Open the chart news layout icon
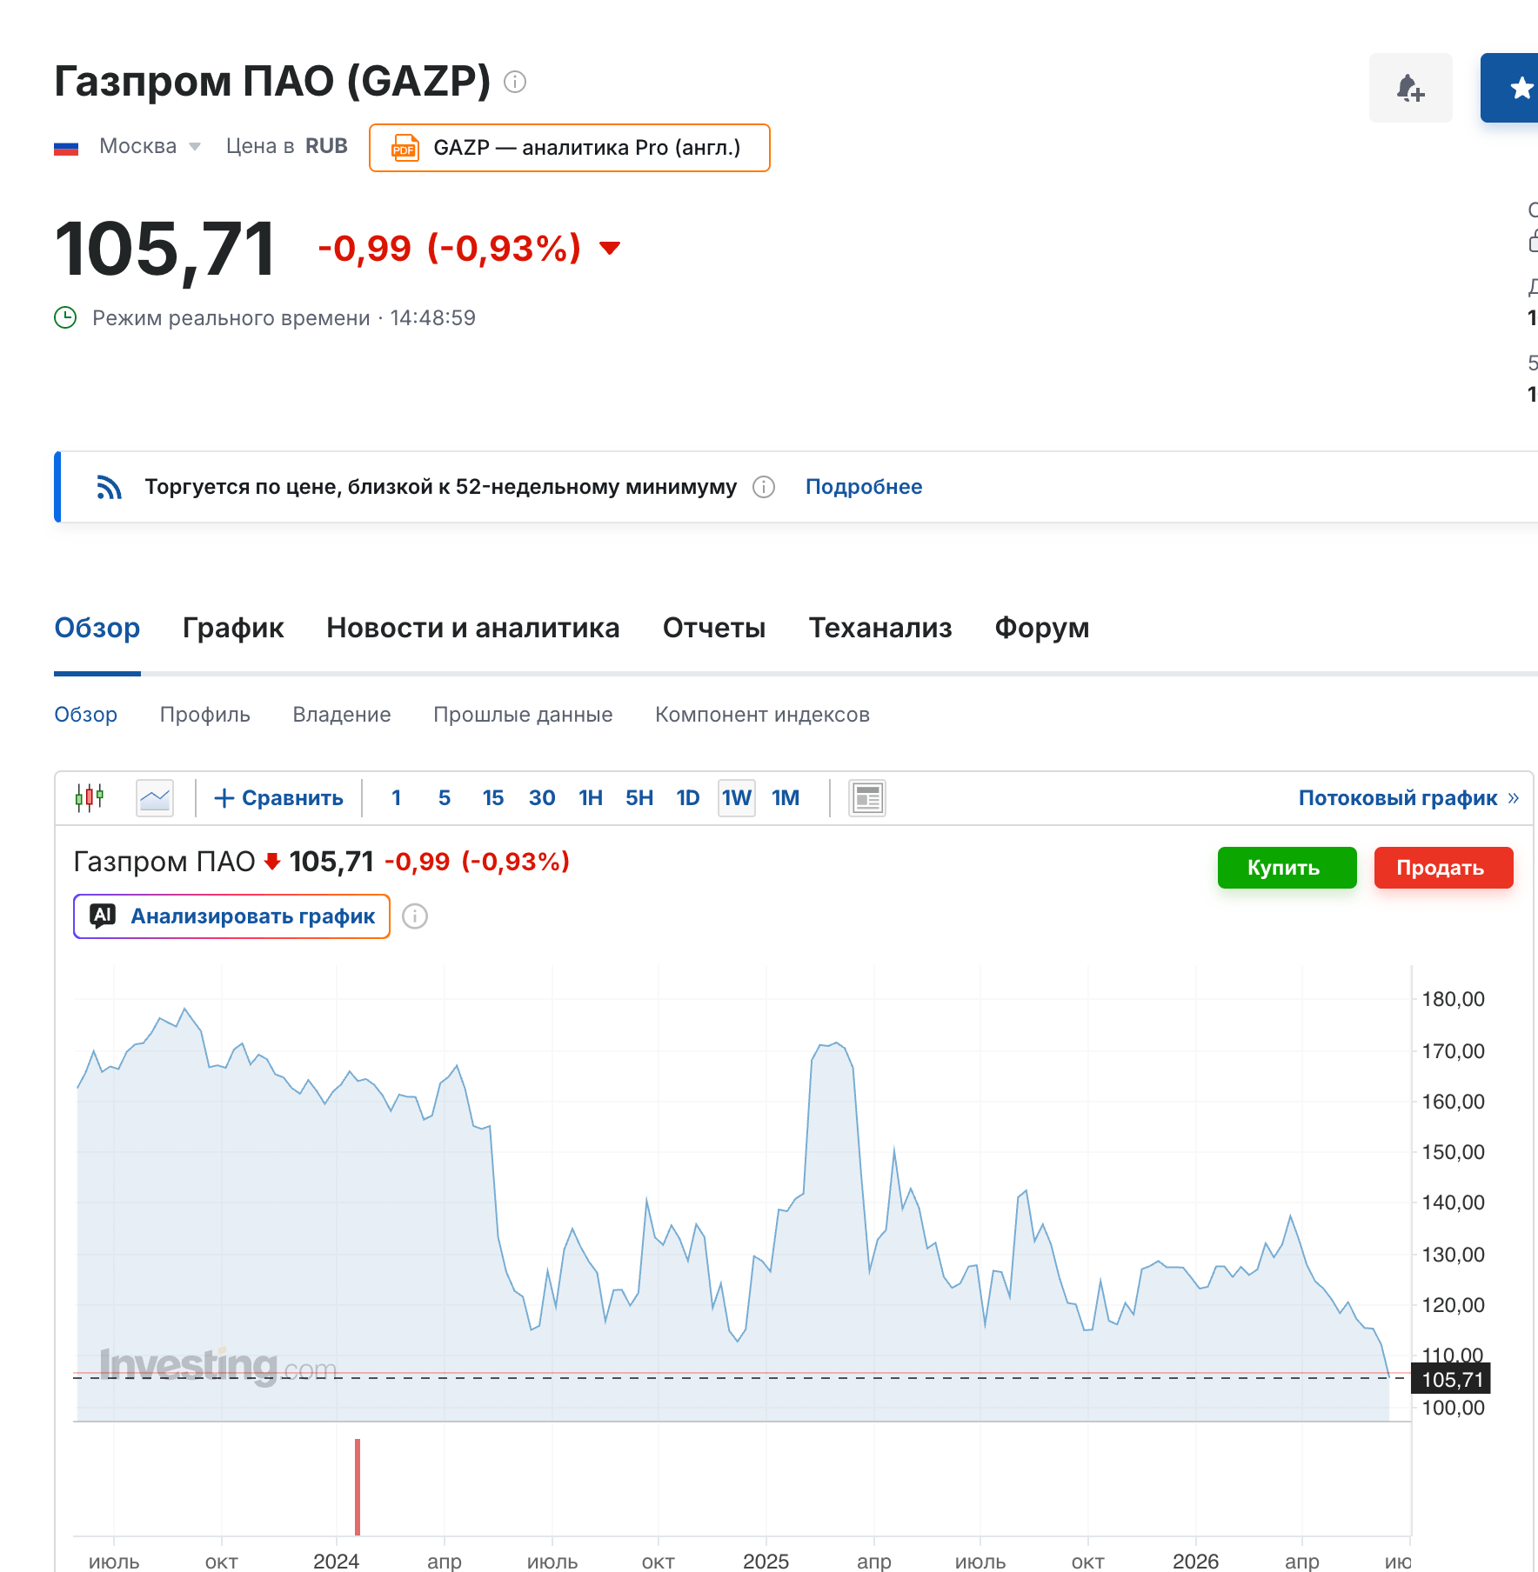Viewport: 1538px width, 1572px height. (x=867, y=797)
